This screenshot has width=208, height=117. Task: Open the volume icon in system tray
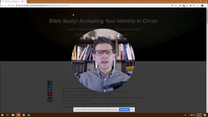[194, 115]
